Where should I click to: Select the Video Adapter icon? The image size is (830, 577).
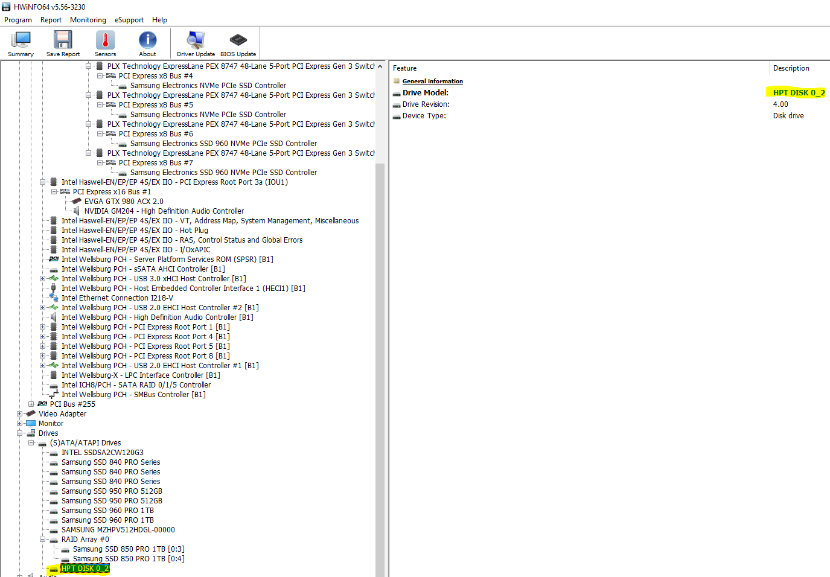[x=31, y=414]
